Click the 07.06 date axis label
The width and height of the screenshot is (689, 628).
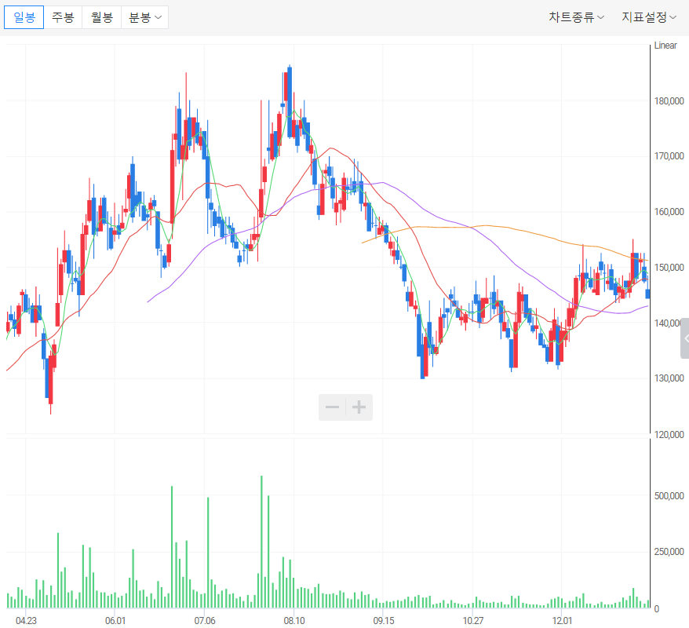205,620
